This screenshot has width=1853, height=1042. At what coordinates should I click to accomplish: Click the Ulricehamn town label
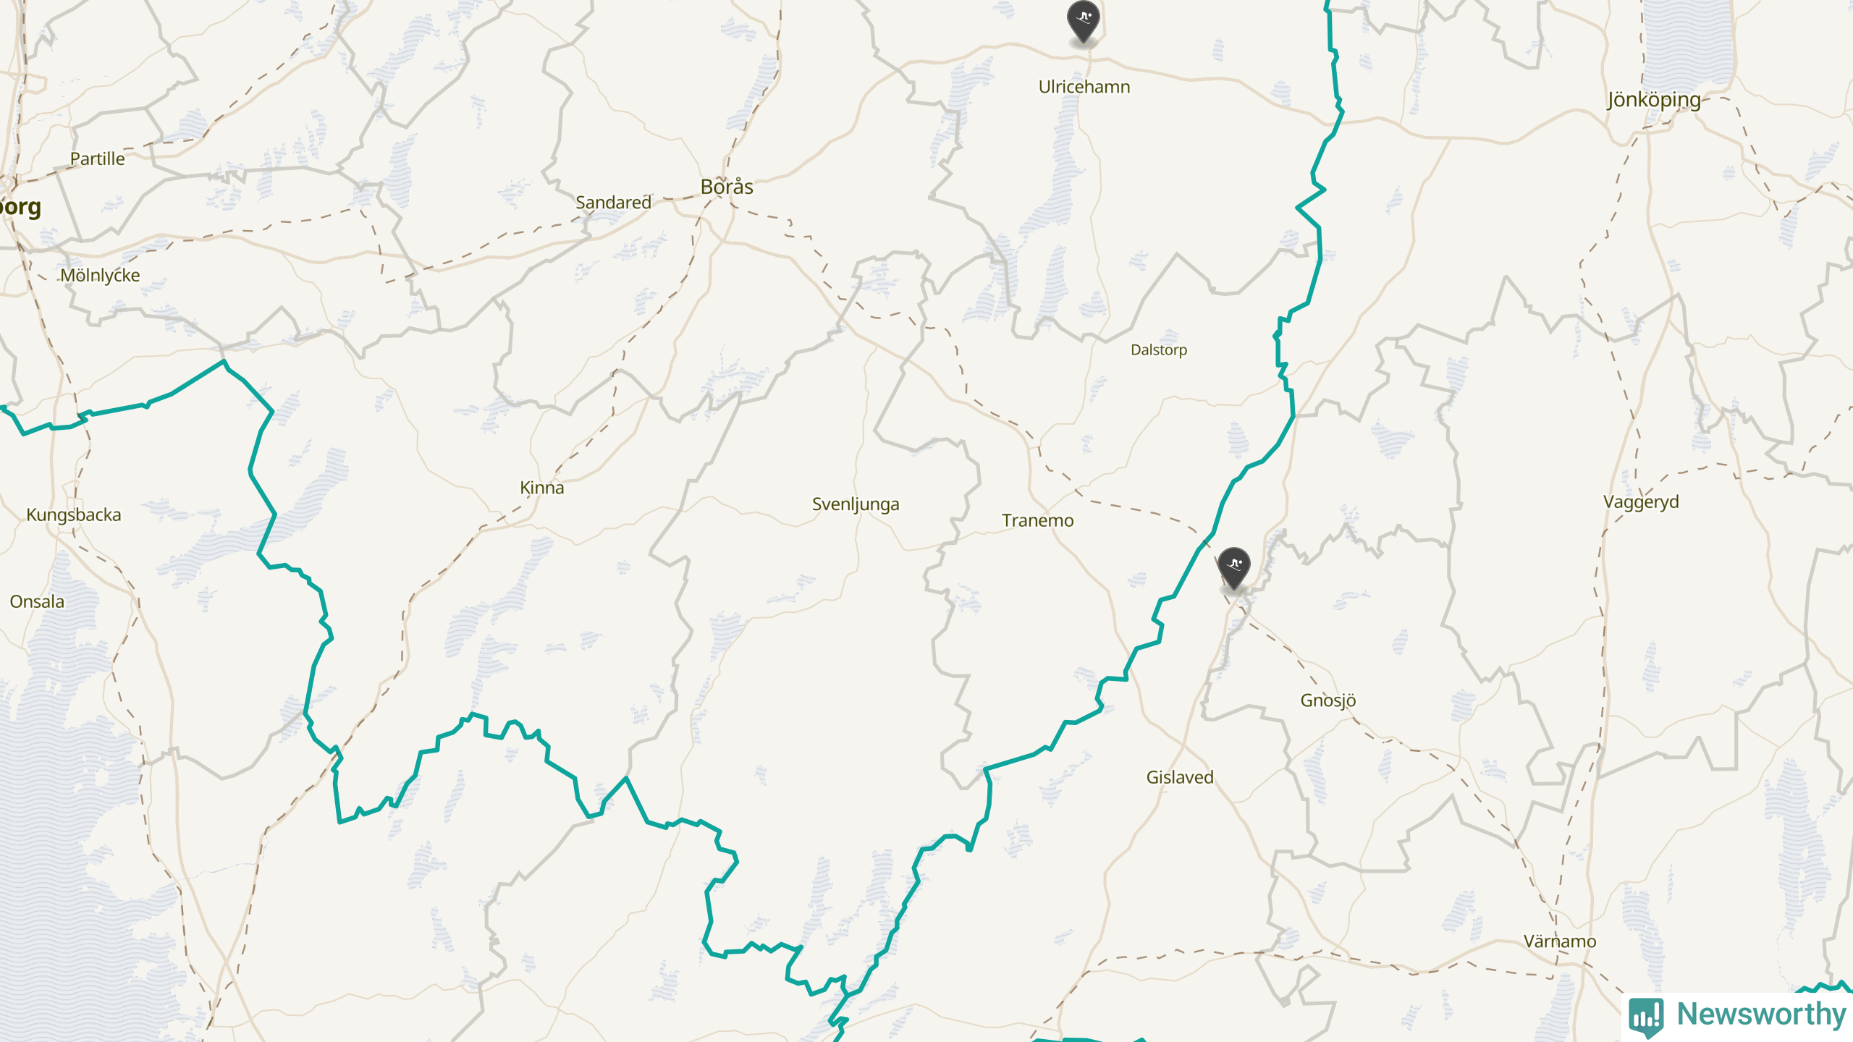pos(1084,87)
